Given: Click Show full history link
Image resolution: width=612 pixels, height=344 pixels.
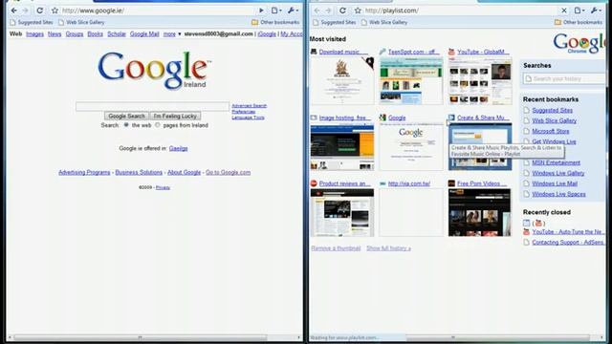Looking at the screenshot, I should tap(388, 248).
